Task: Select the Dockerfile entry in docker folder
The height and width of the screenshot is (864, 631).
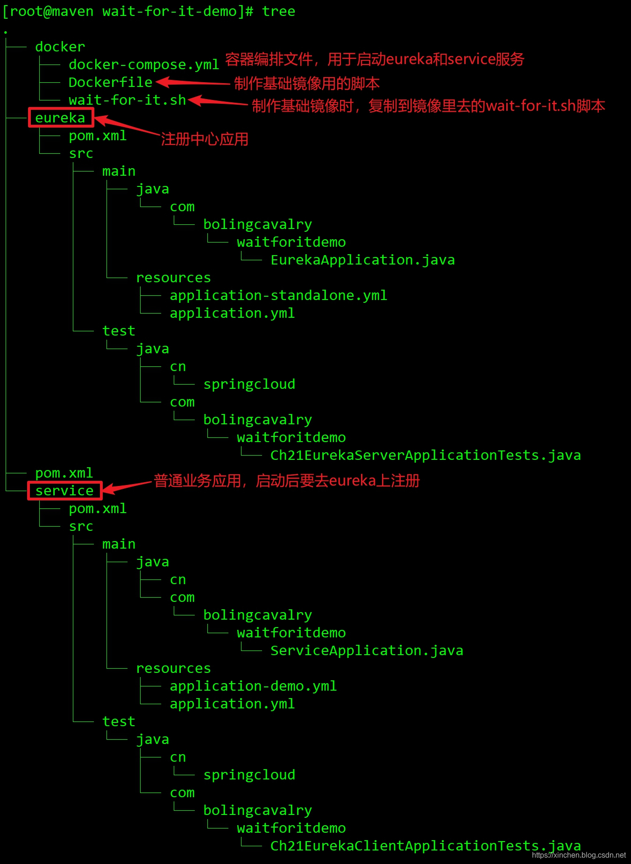Action: (110, 82)
